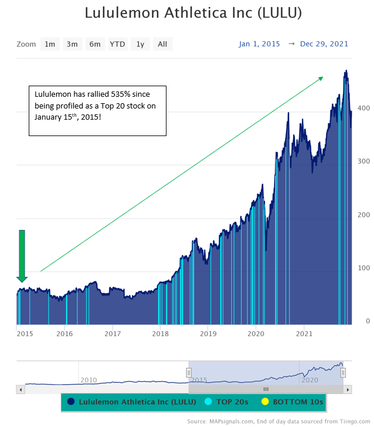Click the 2018 x-axis label
Screen dimensions: 374x427
[x=160, y=334]
